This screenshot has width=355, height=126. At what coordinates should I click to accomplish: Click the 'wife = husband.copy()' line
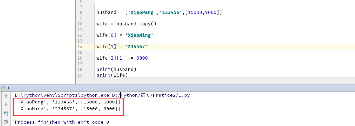126,24
